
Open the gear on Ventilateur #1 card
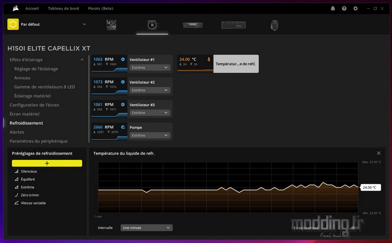pyautogui.click(x=123, y=59)
